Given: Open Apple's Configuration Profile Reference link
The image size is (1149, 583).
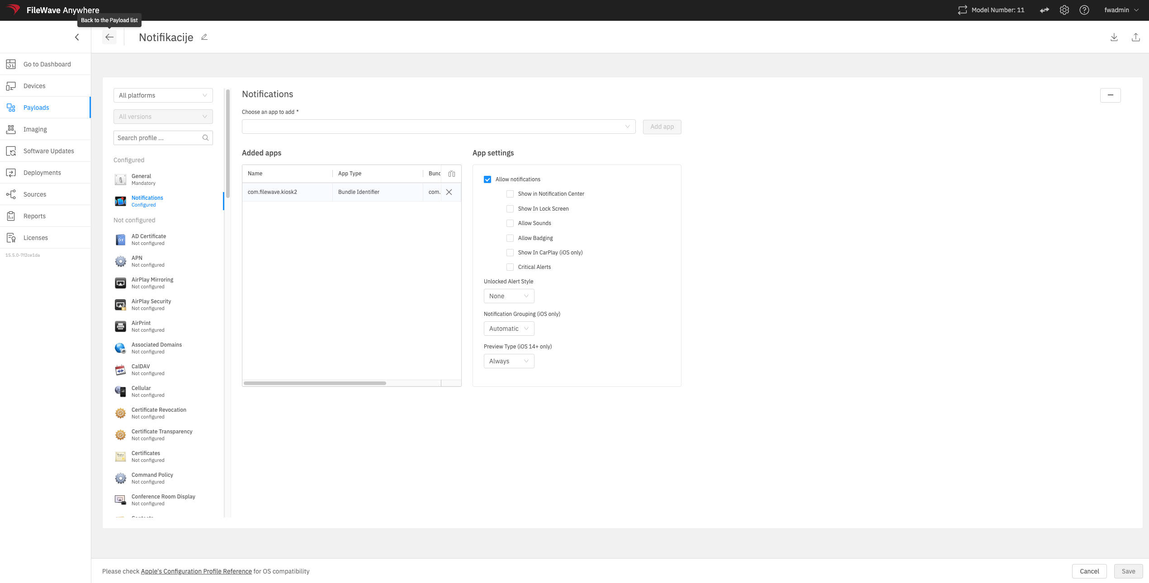Looking at the screenshot, I should [x=196, y=571].
